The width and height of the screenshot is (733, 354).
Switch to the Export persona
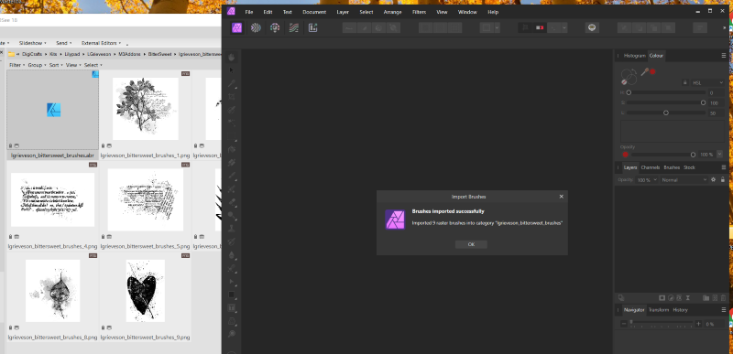(x=312, y=27)
